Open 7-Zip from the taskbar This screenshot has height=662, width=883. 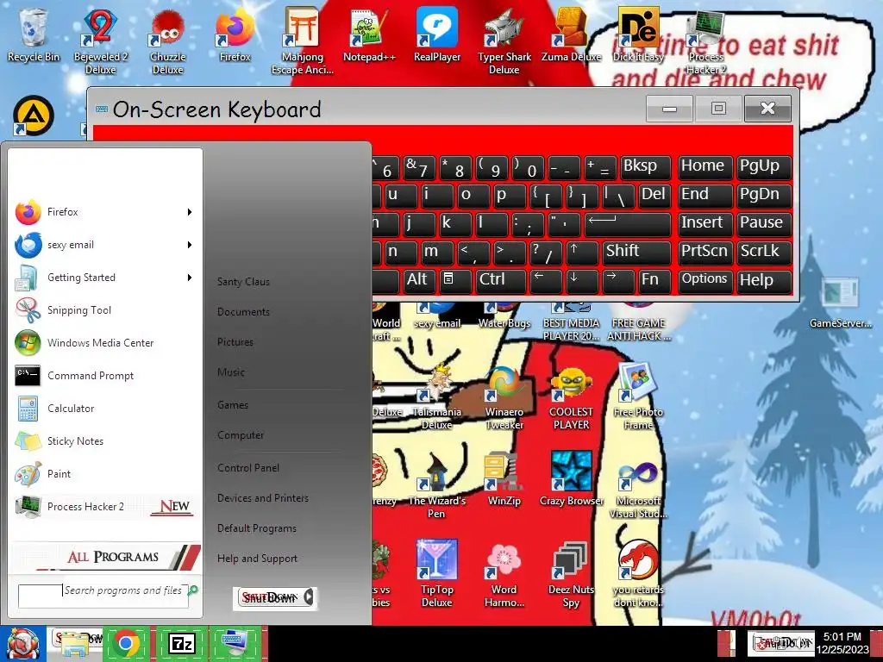181,643
